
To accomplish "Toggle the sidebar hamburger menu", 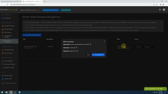I will [16, 10].
